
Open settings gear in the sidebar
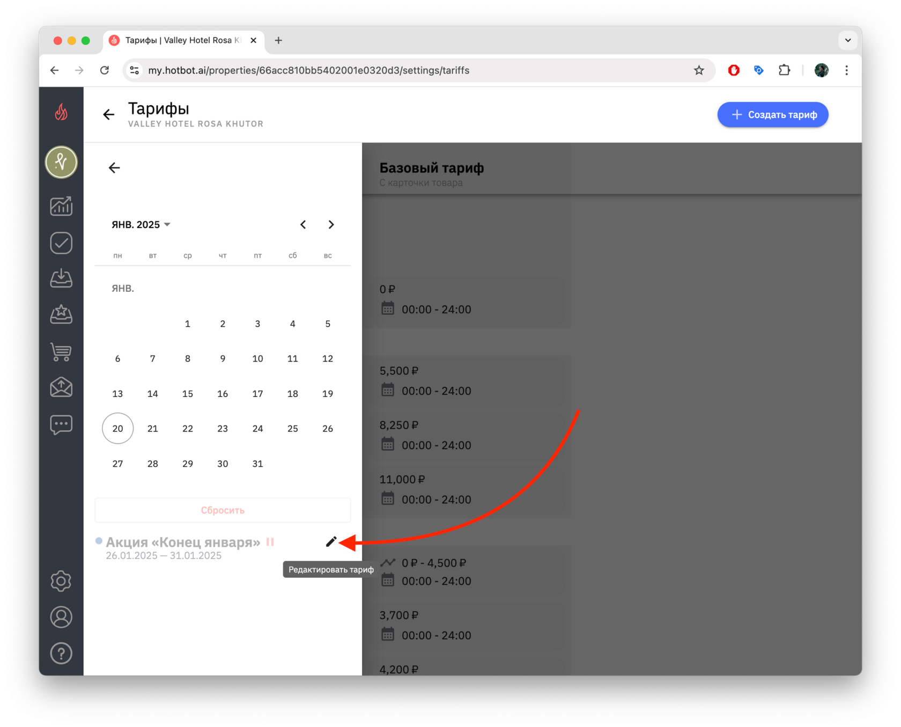(61, 581)
